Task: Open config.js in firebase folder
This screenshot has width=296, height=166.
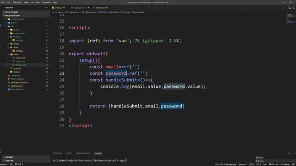Action: tap(19, 40)
